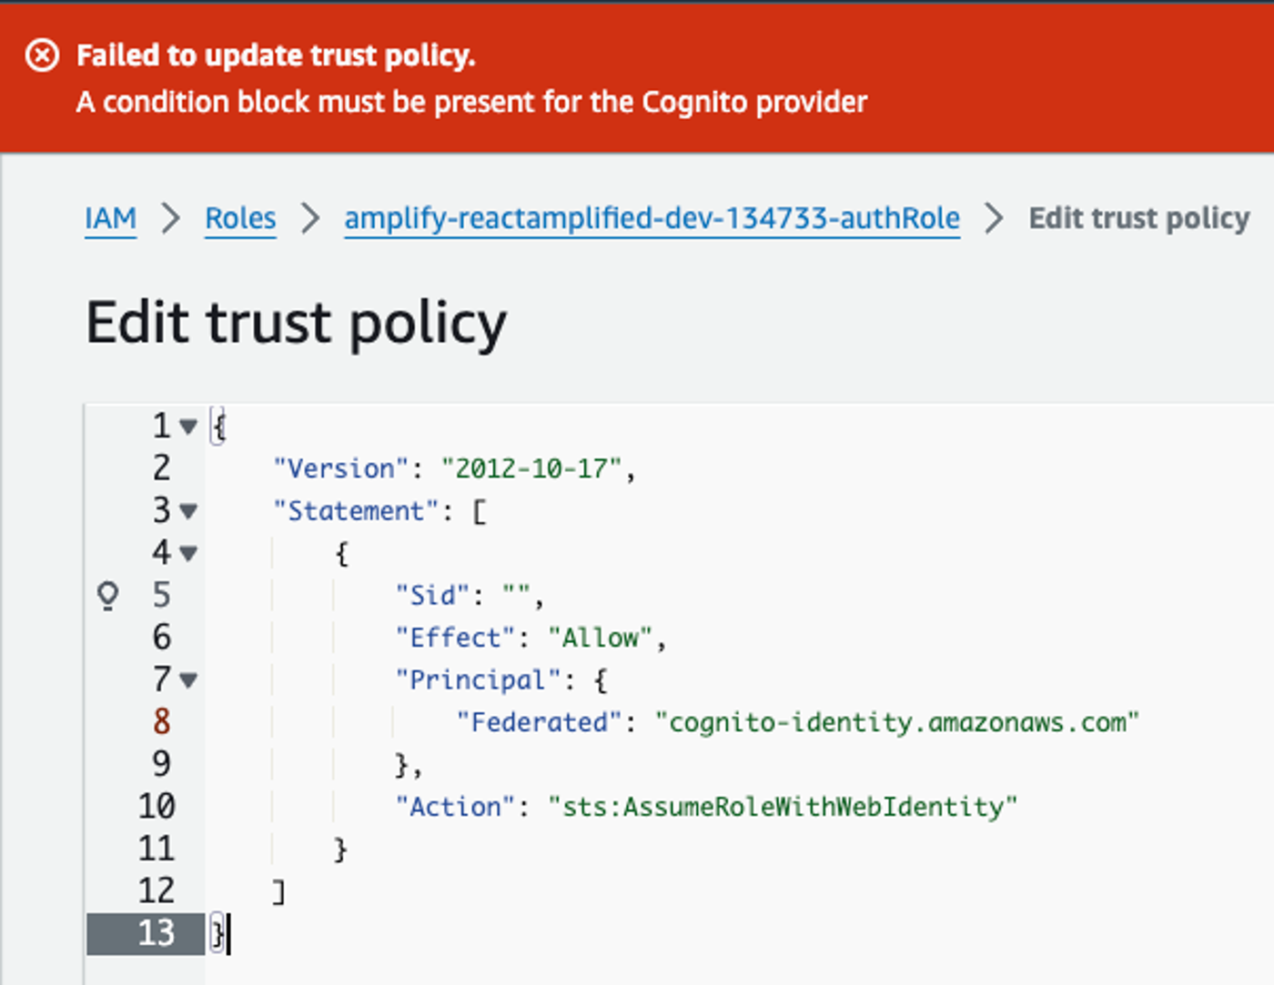1274x985 pixels.
Task: Collapse the root JSON object on line 1
Action: tap(188, 426)
